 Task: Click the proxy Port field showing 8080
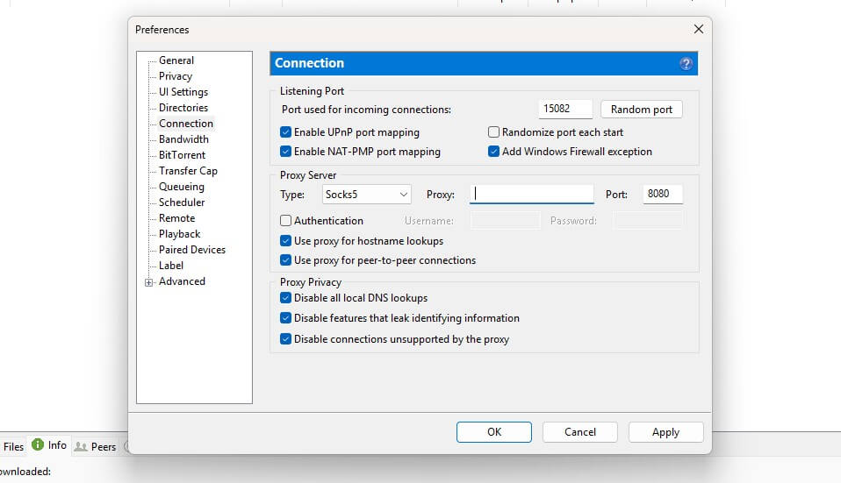(x=663, y=194)
